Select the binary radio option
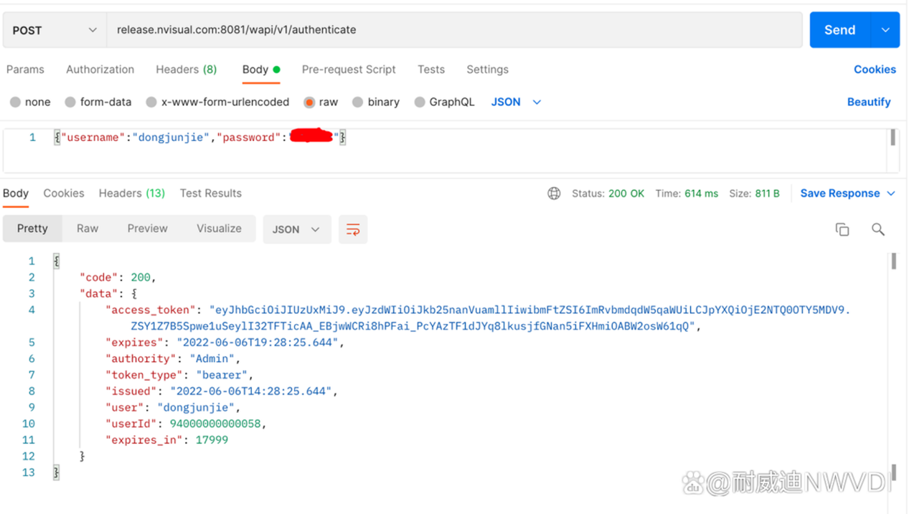The image size is (909, 514). coord(358,103)
